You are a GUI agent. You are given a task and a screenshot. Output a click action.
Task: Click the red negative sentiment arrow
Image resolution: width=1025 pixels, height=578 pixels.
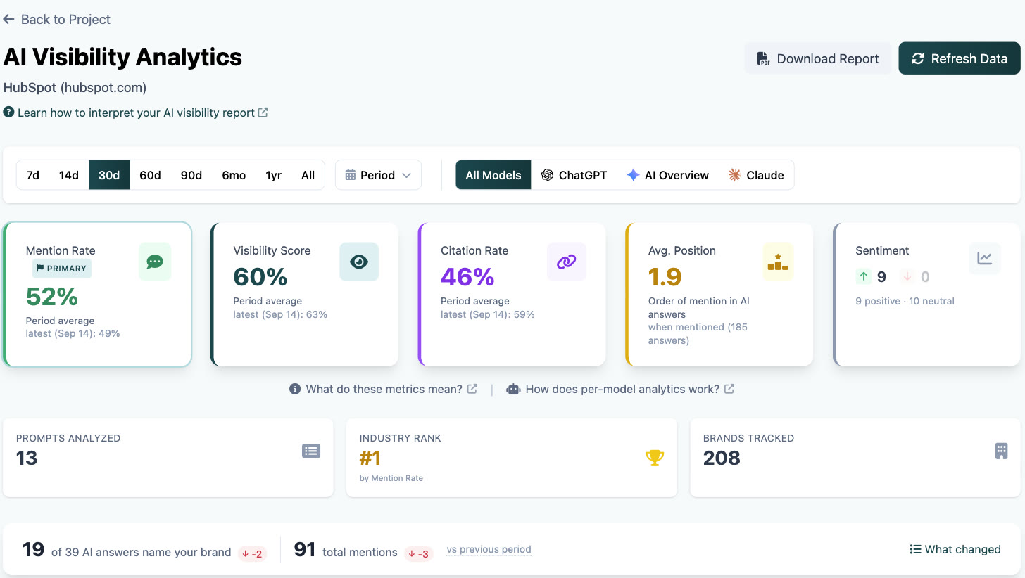click(x=907, y=277)
